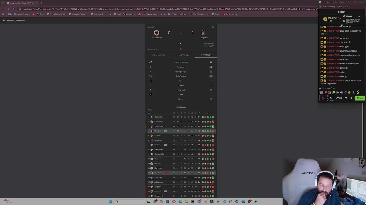Image resolution: width=366 pixels, height=205 pixels.
Task: Click Galatasaray team logo in standings
Action: [x=152, y=117]
